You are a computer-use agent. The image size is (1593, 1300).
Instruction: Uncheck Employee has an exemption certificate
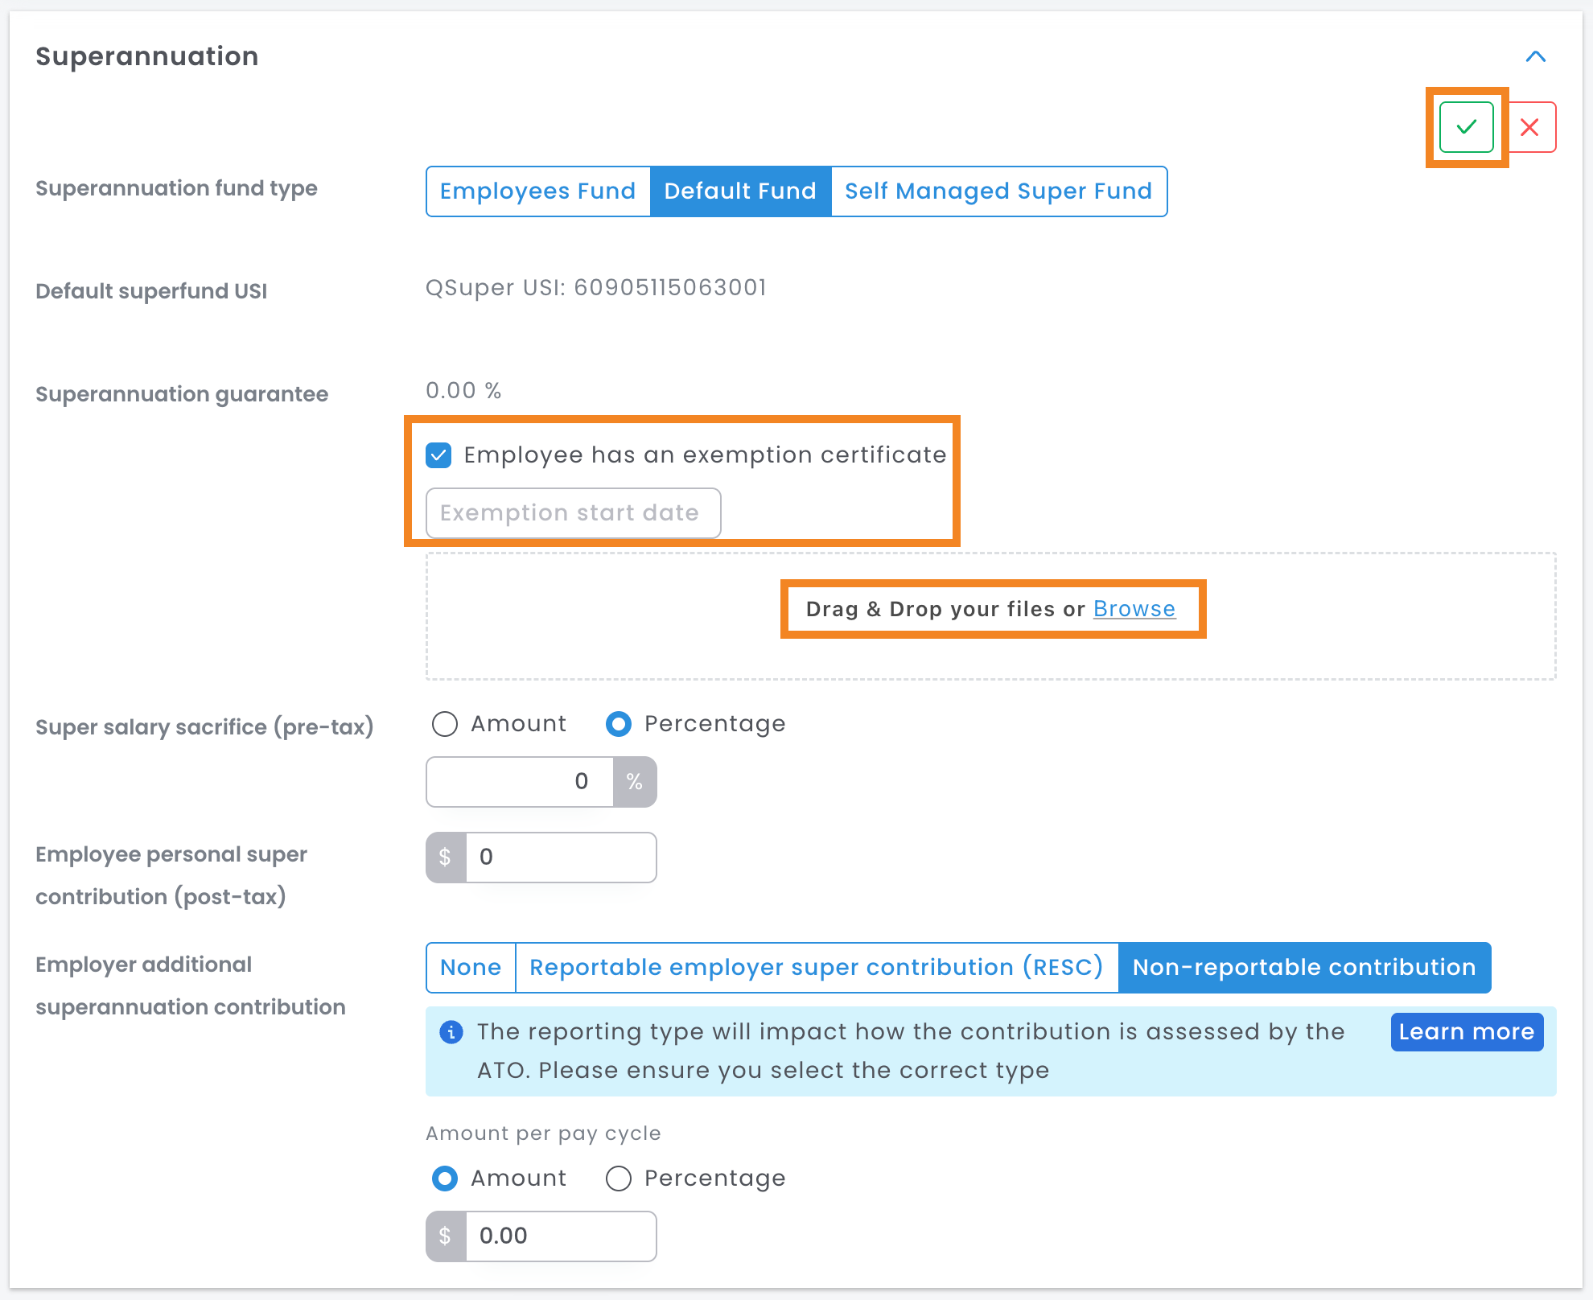click(438, 455)
